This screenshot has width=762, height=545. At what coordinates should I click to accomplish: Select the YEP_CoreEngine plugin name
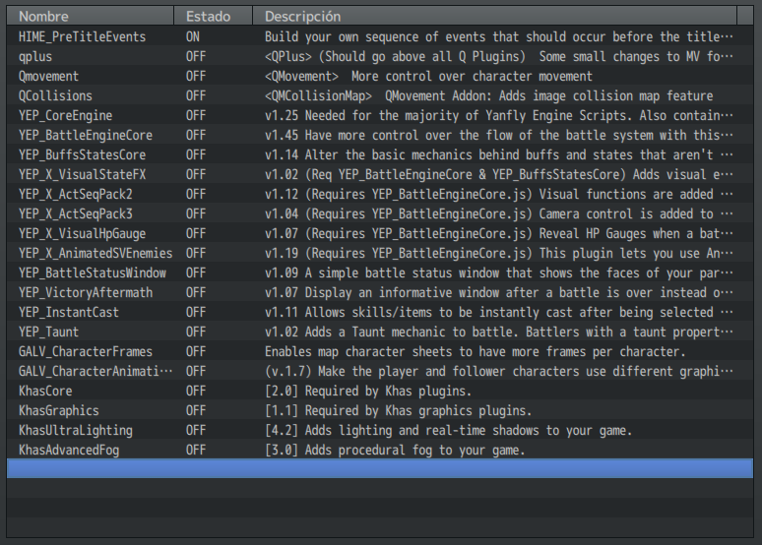tap(65, 116)
